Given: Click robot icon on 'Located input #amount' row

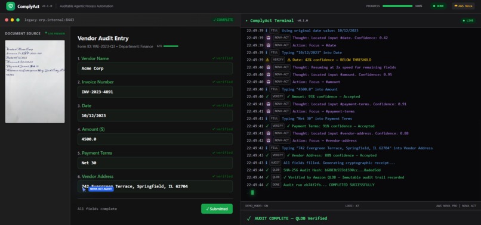Looking at the screenshot, I should [x=268, y=74].
